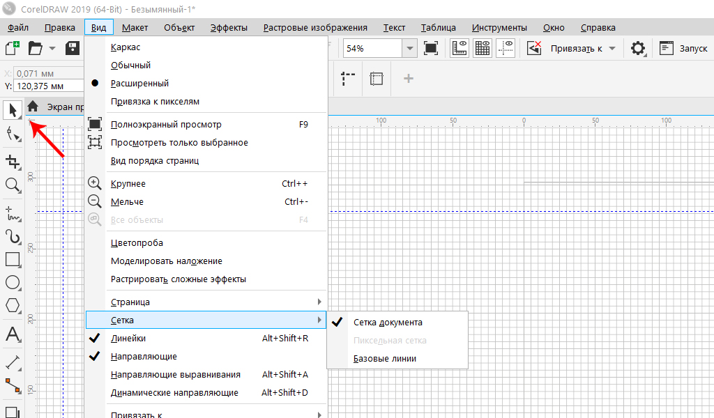
Task: Select the Crop tool in toolbox
Action: pos(12,162)
